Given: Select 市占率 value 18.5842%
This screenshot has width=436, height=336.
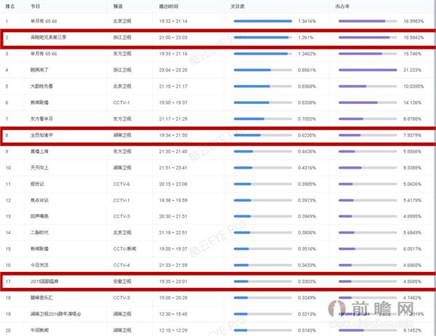Looking at the screenshot, I should coord(413,37).
